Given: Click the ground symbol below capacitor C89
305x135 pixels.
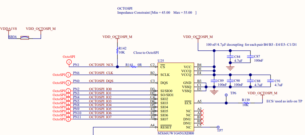Looking at the screenshot, I should (x=214, y=92).
